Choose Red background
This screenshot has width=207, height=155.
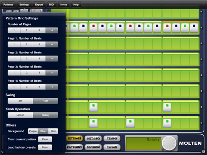pos(53,131)
